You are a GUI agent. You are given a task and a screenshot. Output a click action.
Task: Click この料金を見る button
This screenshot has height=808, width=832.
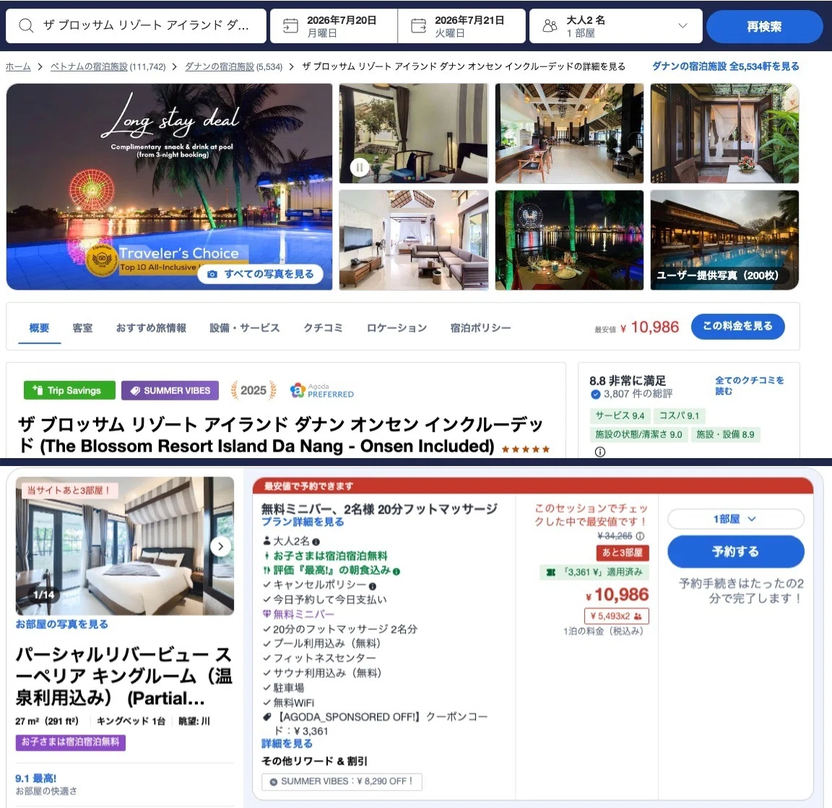737,326
